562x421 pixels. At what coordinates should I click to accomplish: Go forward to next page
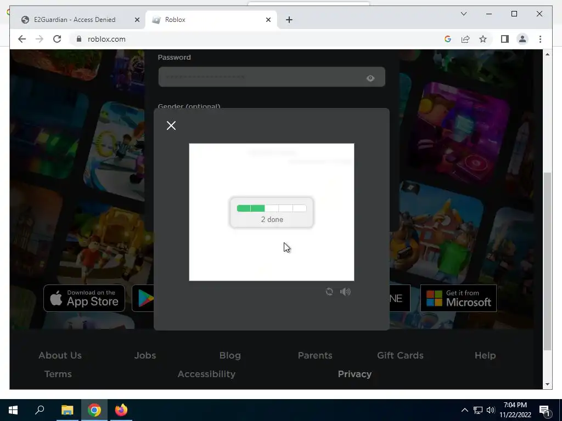(40, 39)
